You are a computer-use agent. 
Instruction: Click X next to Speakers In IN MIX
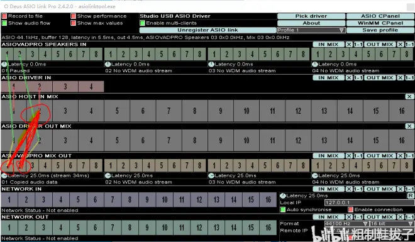(349, 45)
